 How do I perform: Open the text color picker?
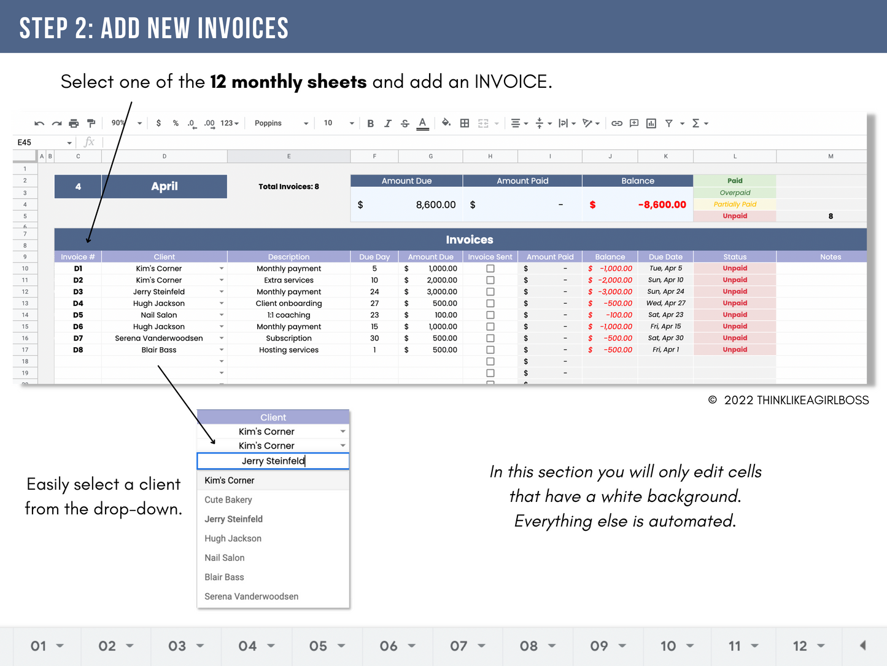click(422, 123)
